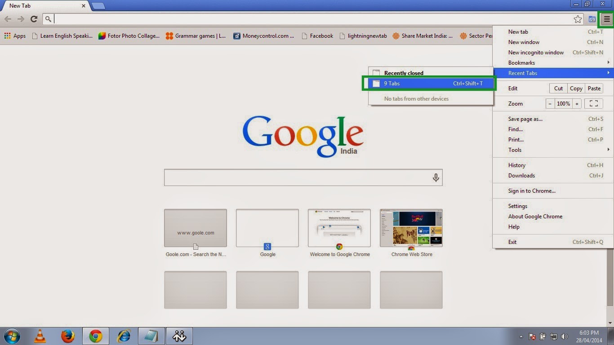The height and width of the screenshot is (345, 614).
Task: Launch Internet Explorer from taskbar
Action: click(124, 336)
